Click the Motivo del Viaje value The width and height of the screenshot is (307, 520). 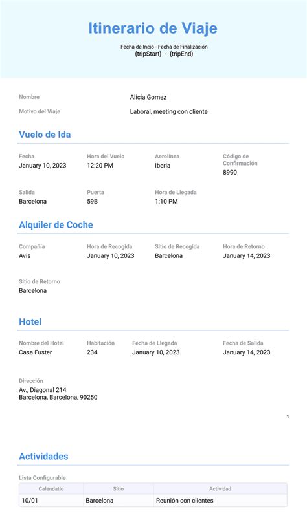point(169,112)
